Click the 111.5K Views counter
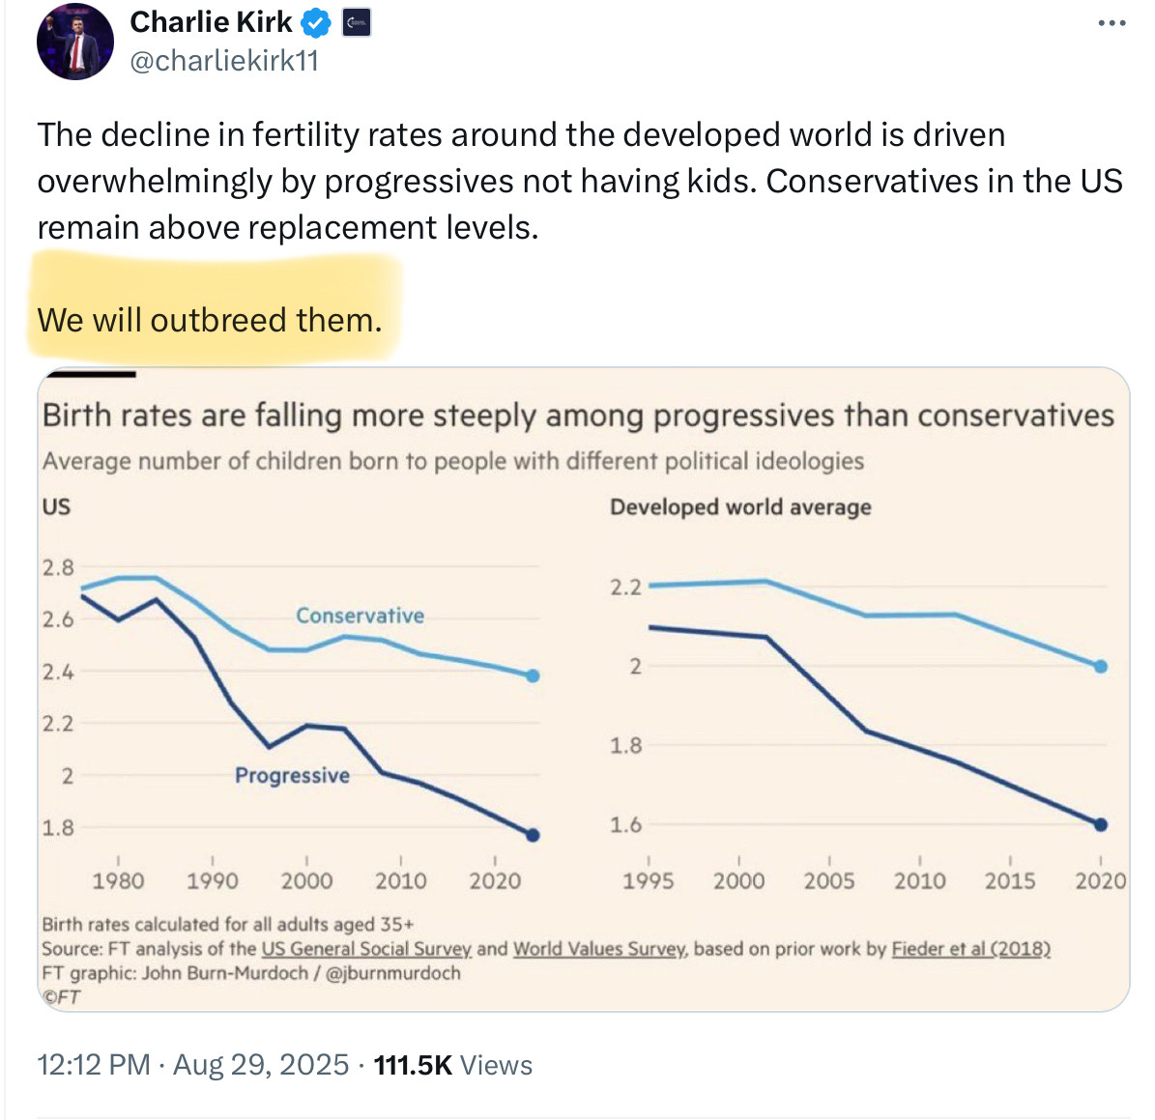 click(x=453, y=1065)
